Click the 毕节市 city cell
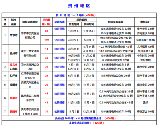This screenshot has height=126, width=158. click(13, 35)
